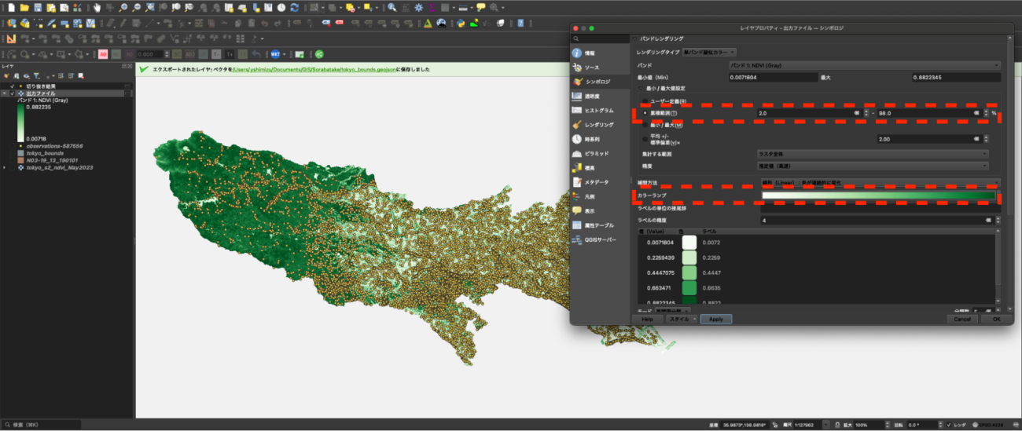Select the ユーザー定義 radio button
Viewport: 1022px width, 431px height.
645,101
